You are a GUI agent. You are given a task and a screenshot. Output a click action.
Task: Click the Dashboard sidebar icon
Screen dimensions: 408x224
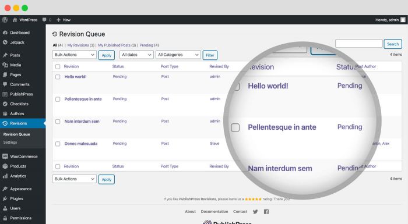click(x=5, y=33)
